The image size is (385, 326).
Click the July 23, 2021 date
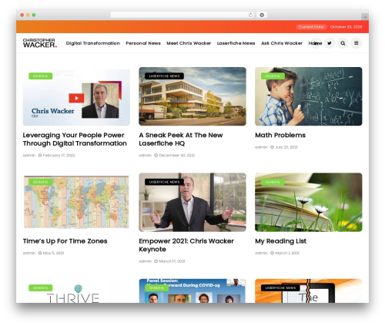point(286,147)
